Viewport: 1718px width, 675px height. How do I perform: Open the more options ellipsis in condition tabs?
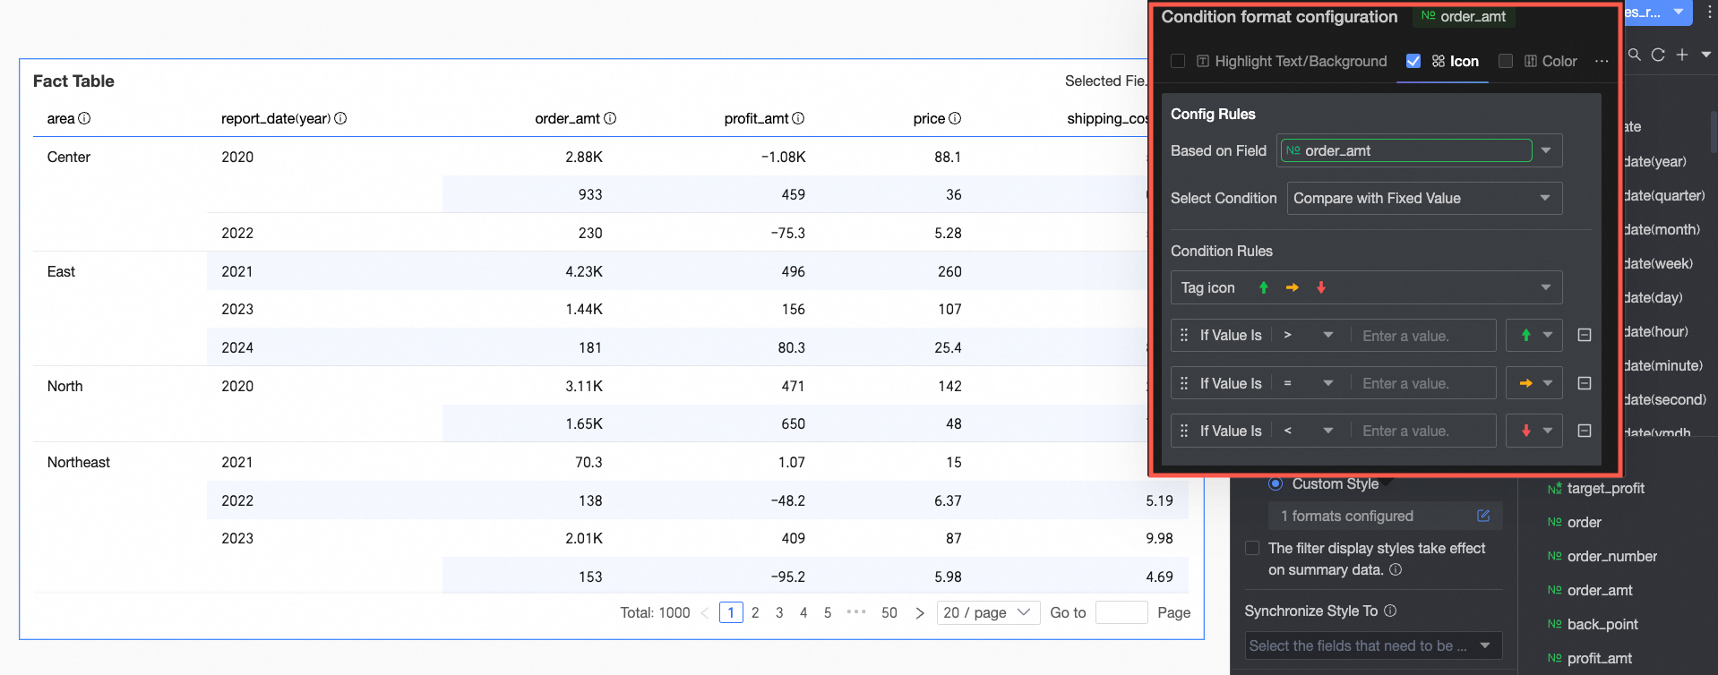pos(1602,61)
